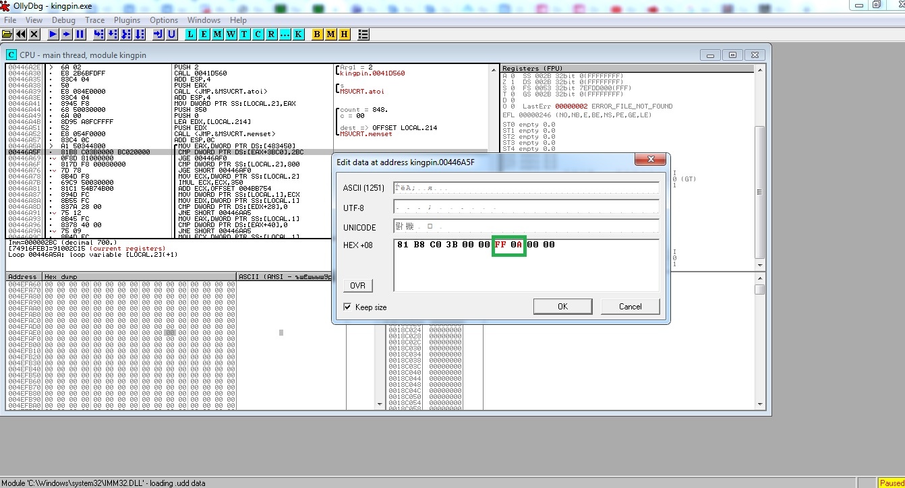Run the program with play icon

pos(53,34)
